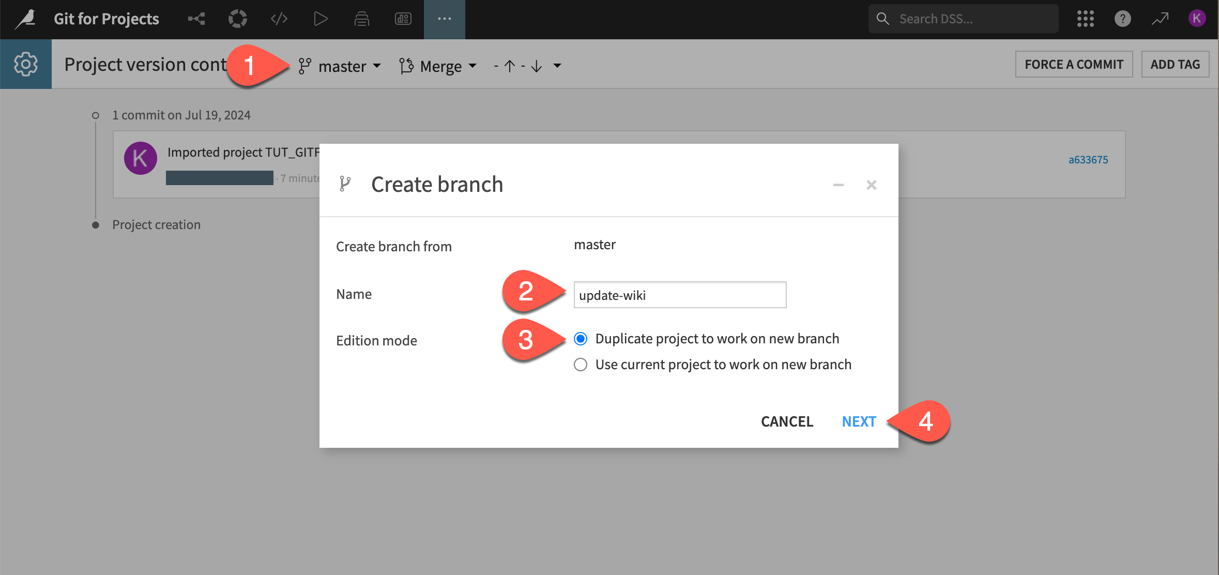
Task: Click the commit link a633675
Action: coord(1088,159)
